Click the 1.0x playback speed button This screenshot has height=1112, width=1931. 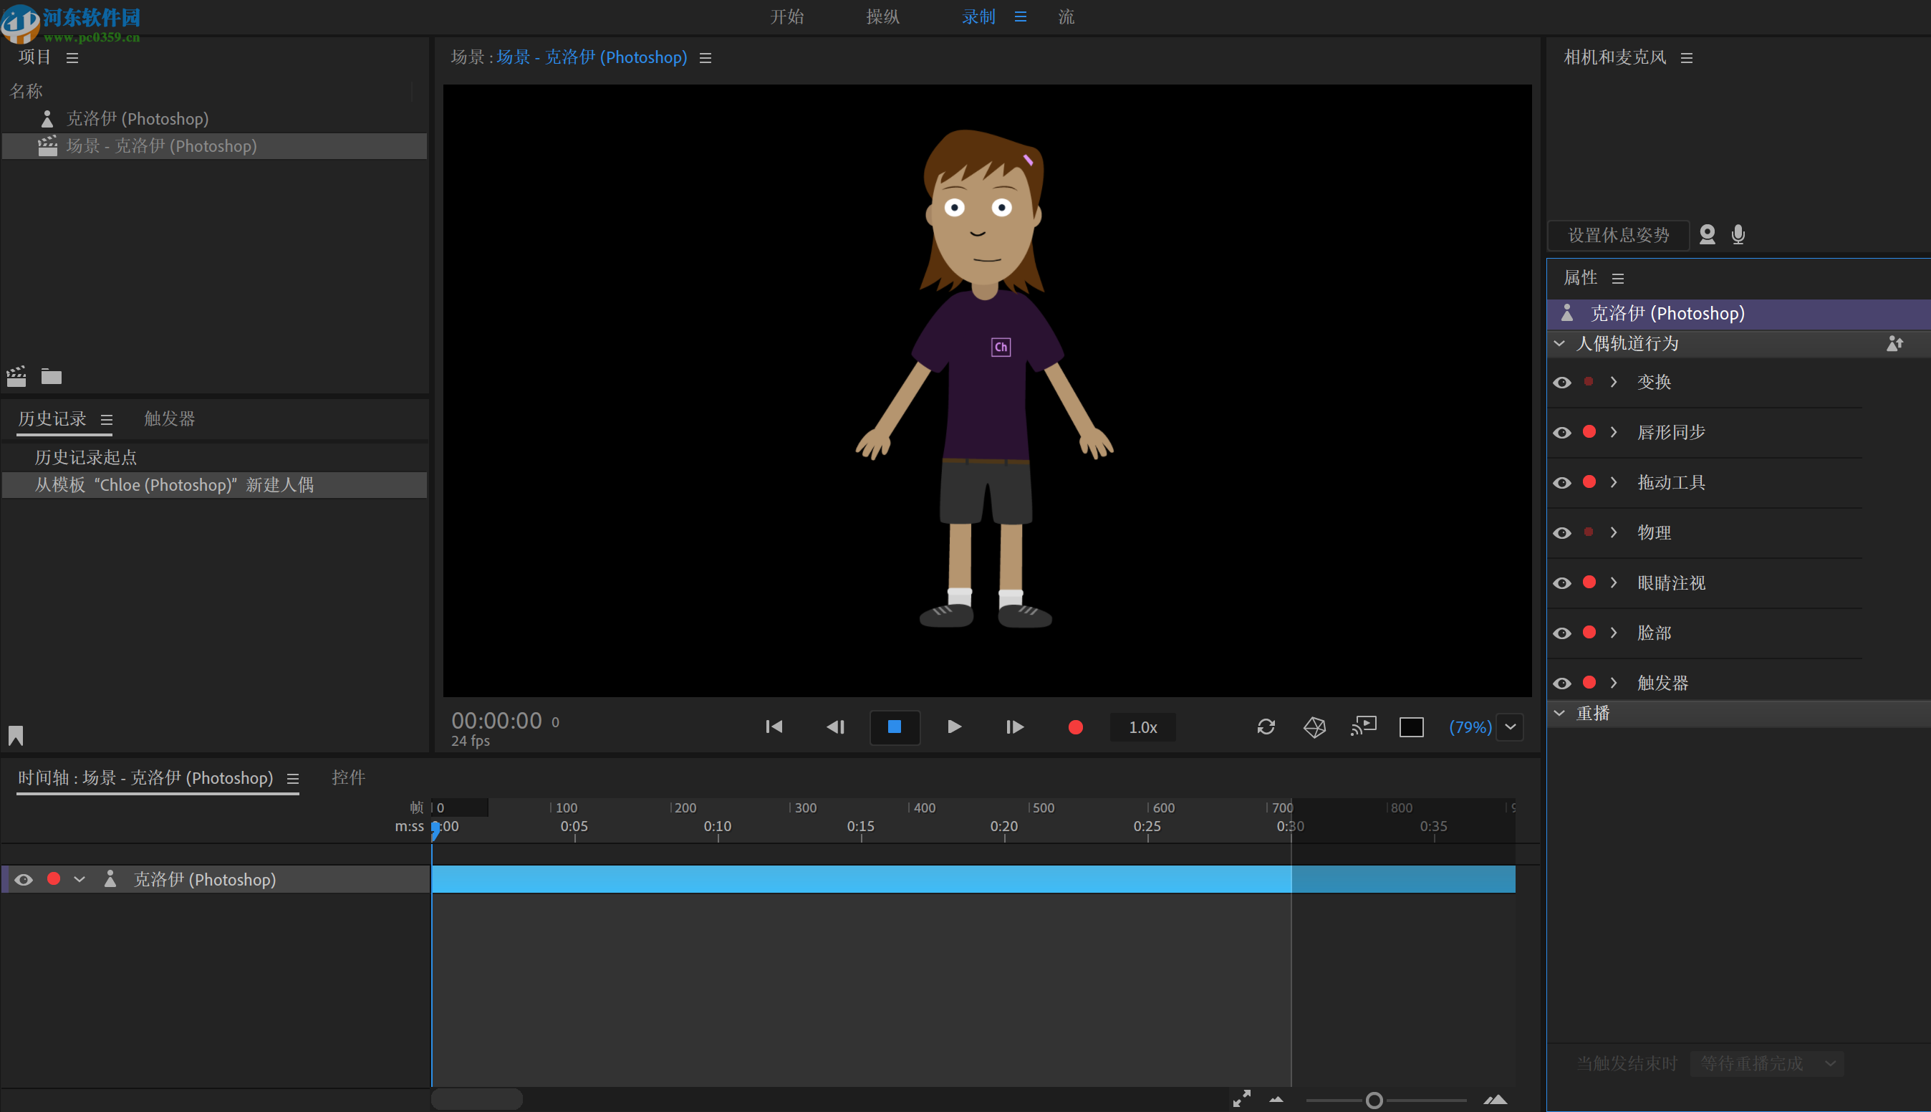point(1142,727)
